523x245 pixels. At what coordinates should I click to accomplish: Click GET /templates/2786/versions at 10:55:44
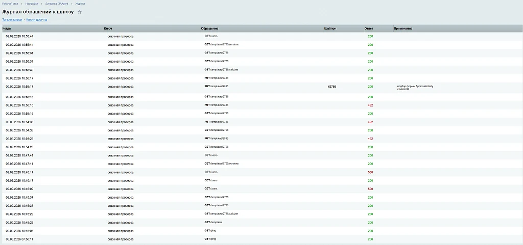point(222,44)
